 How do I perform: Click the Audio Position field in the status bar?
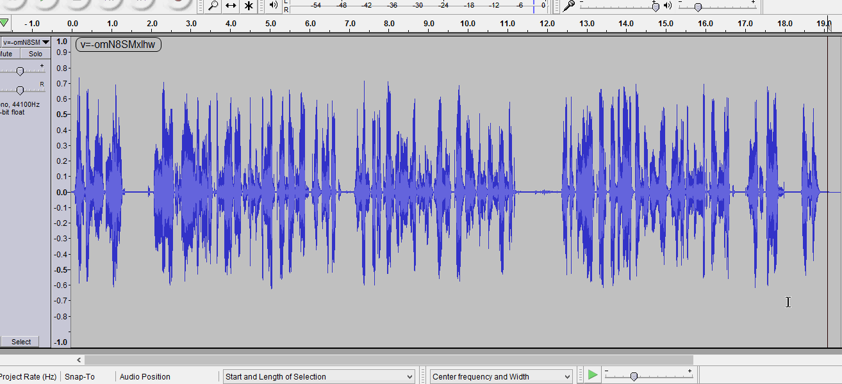[145, 376]
